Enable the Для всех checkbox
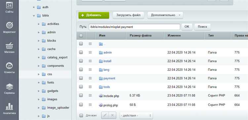Screen dimensions: 248x120 81,115
